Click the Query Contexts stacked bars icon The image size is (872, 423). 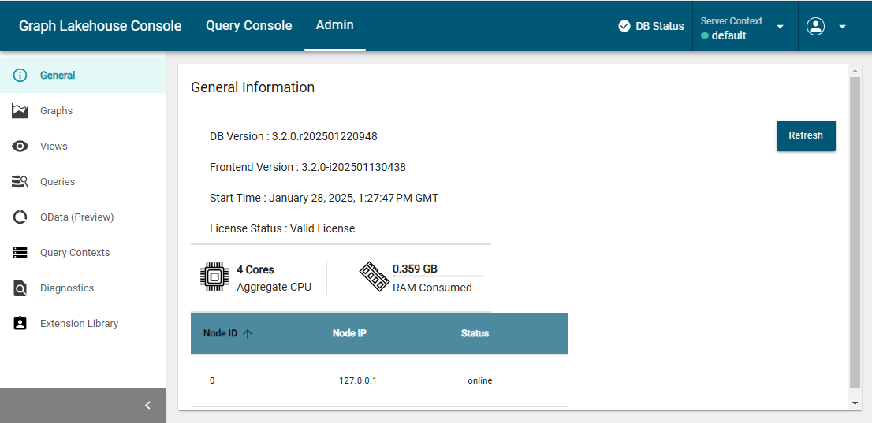click(20, 253)
